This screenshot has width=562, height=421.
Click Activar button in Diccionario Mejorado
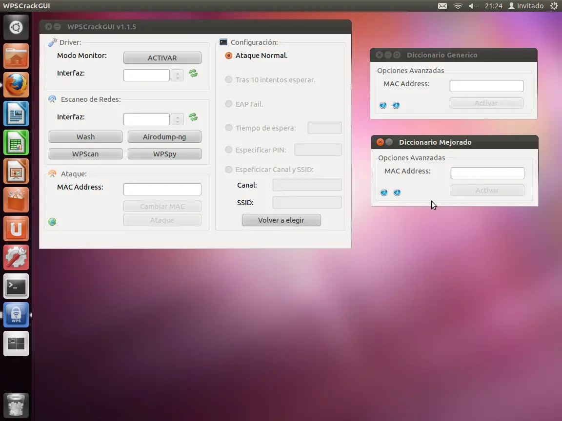487,191
